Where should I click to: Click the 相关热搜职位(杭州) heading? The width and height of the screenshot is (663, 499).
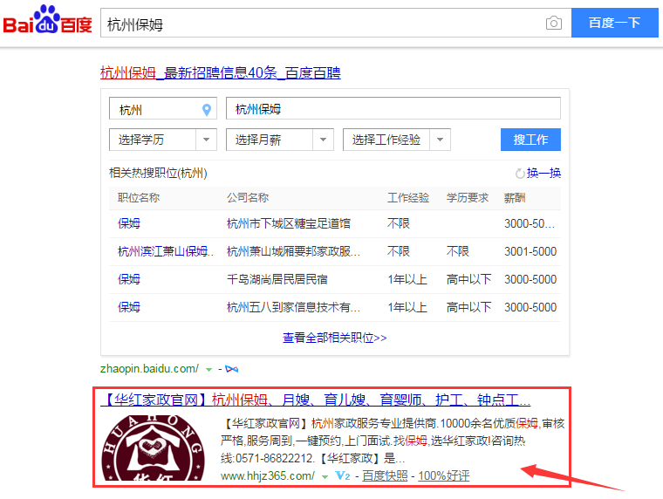click(x=158, y=173)
